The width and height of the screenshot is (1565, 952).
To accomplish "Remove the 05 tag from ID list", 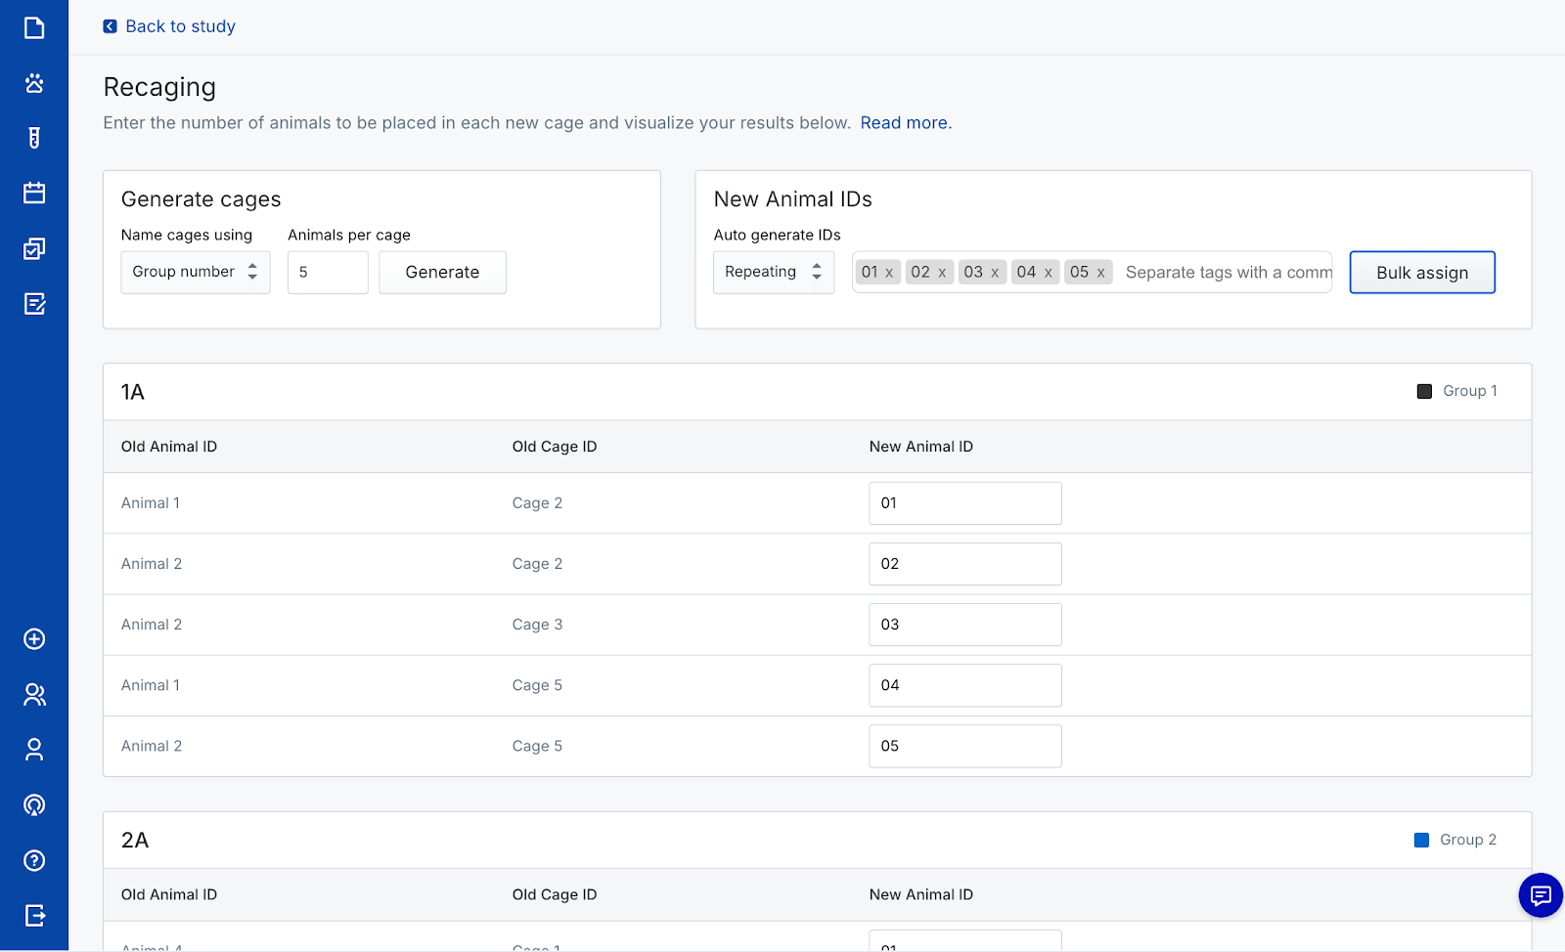I will [x=1100, y=273].
